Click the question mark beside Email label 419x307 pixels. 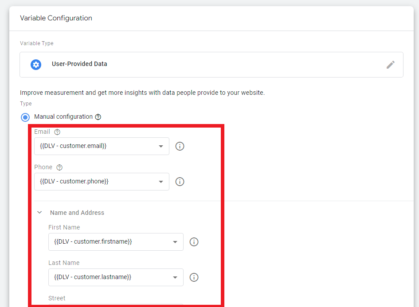pyautogui.click(x=57, y=132)
